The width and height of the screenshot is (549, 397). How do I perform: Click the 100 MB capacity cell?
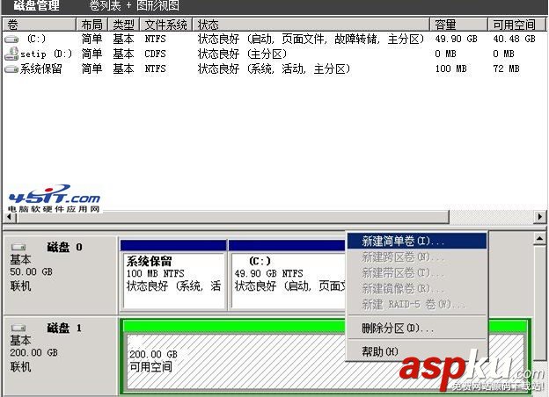click(451, 69)
